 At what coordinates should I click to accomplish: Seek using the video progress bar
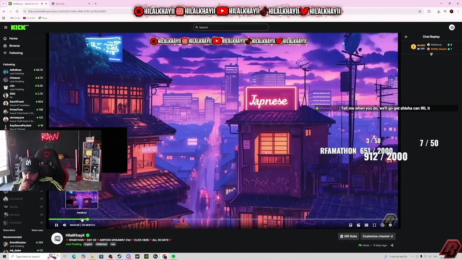[223, 219]
